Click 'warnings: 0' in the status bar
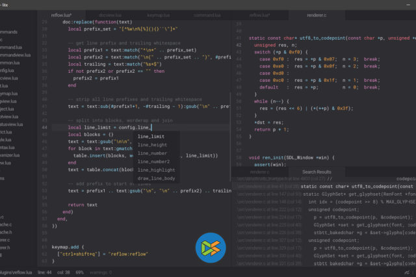Screen dimensions: 416x277 [x=101, y=272]
